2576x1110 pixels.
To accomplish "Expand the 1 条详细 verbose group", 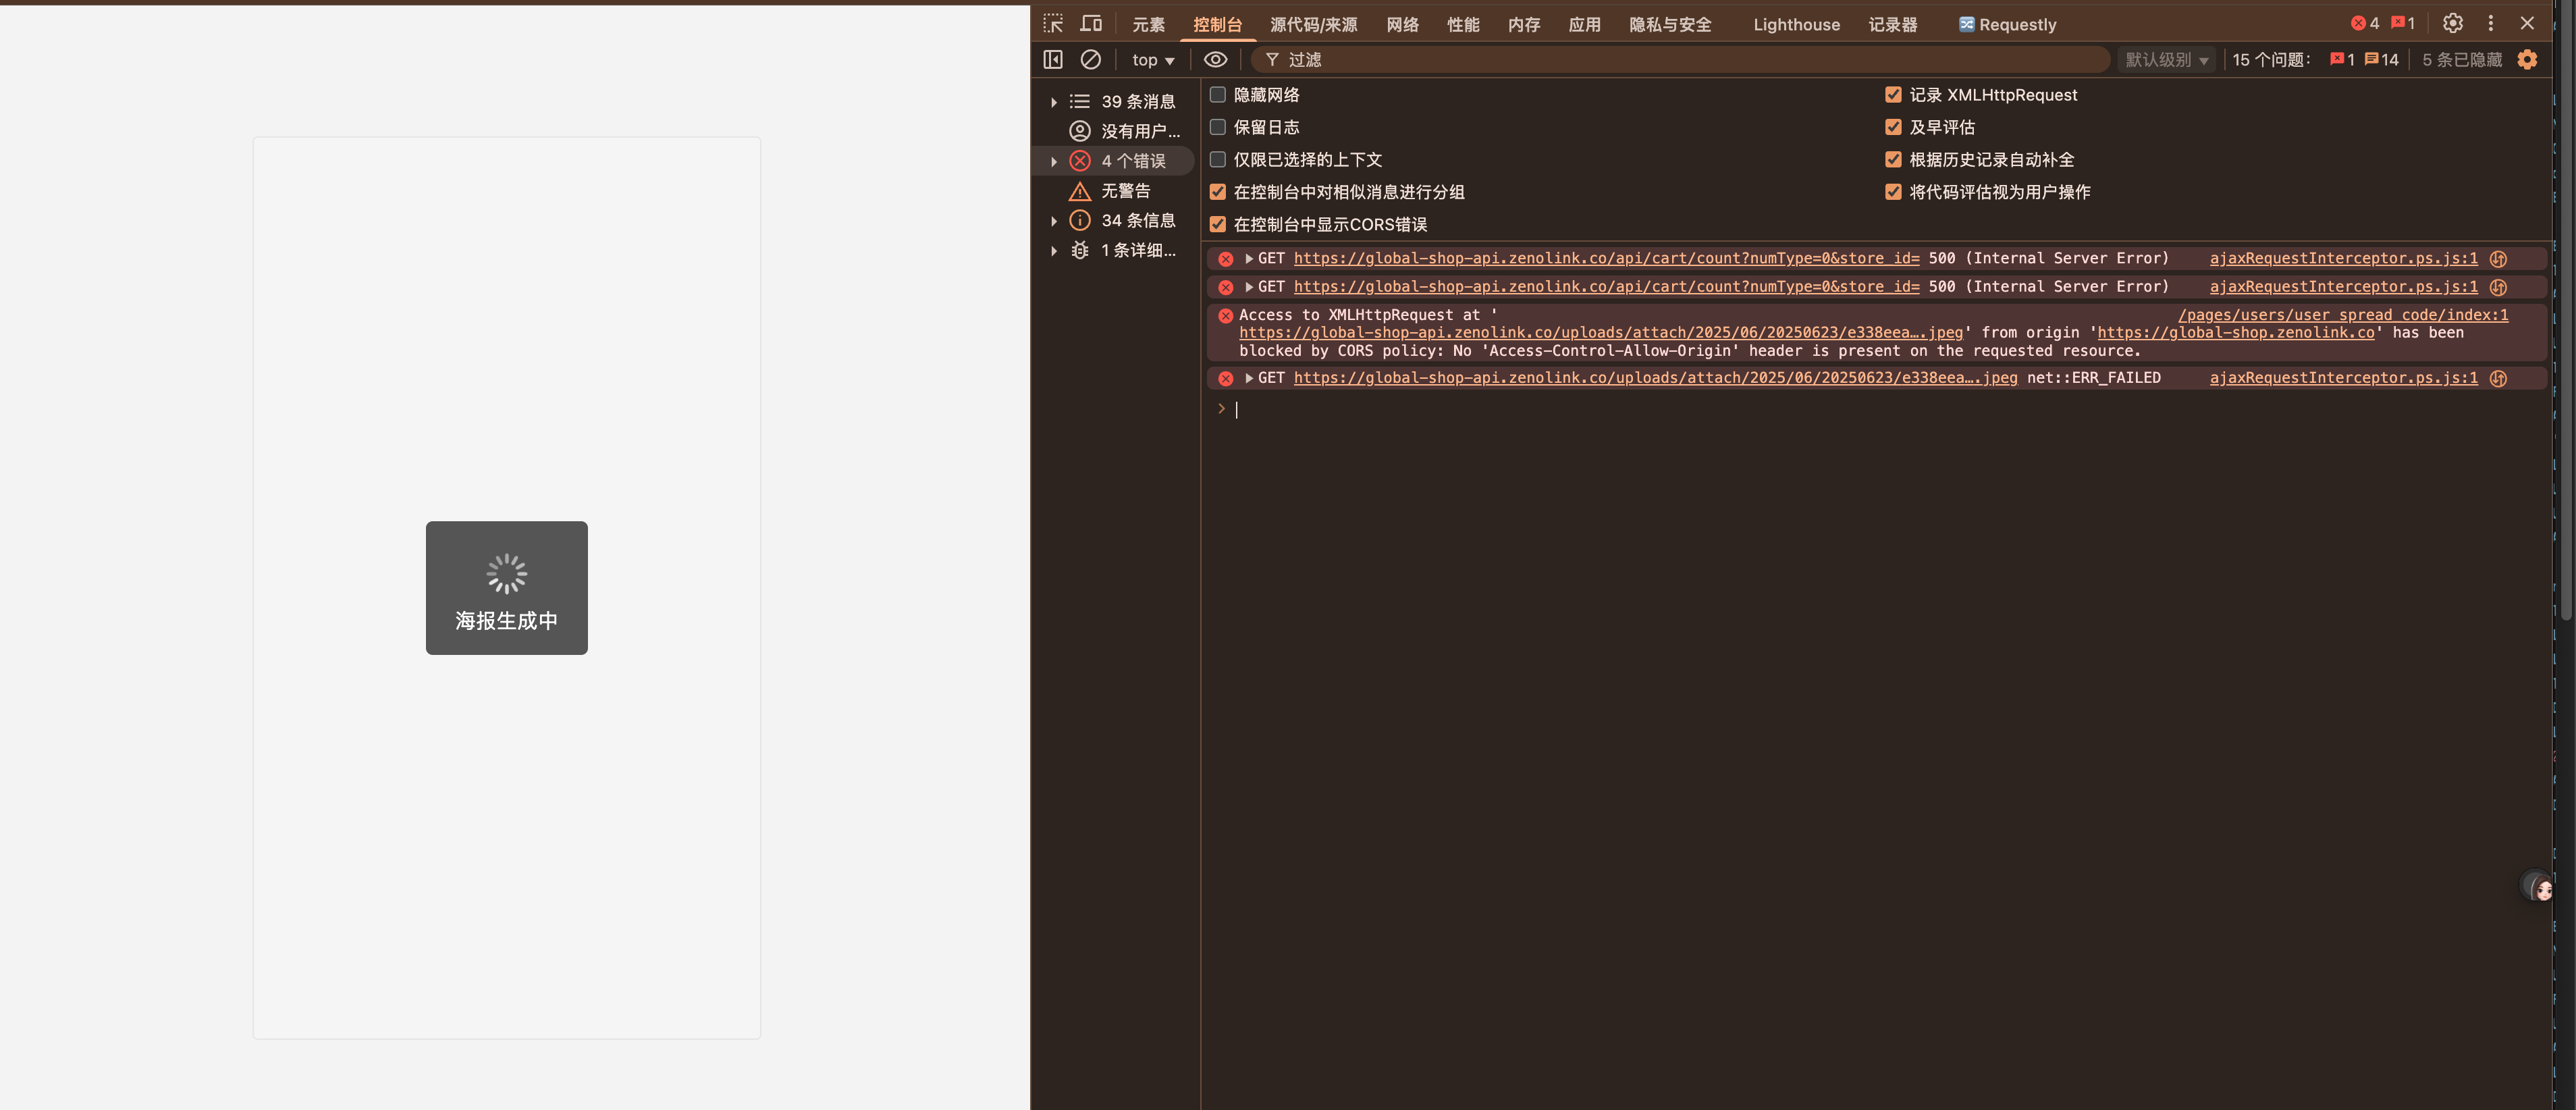I will click(x=1054, y=251).
